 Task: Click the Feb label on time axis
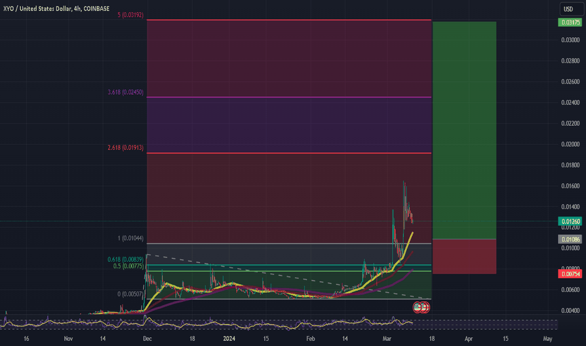(311, 338)
